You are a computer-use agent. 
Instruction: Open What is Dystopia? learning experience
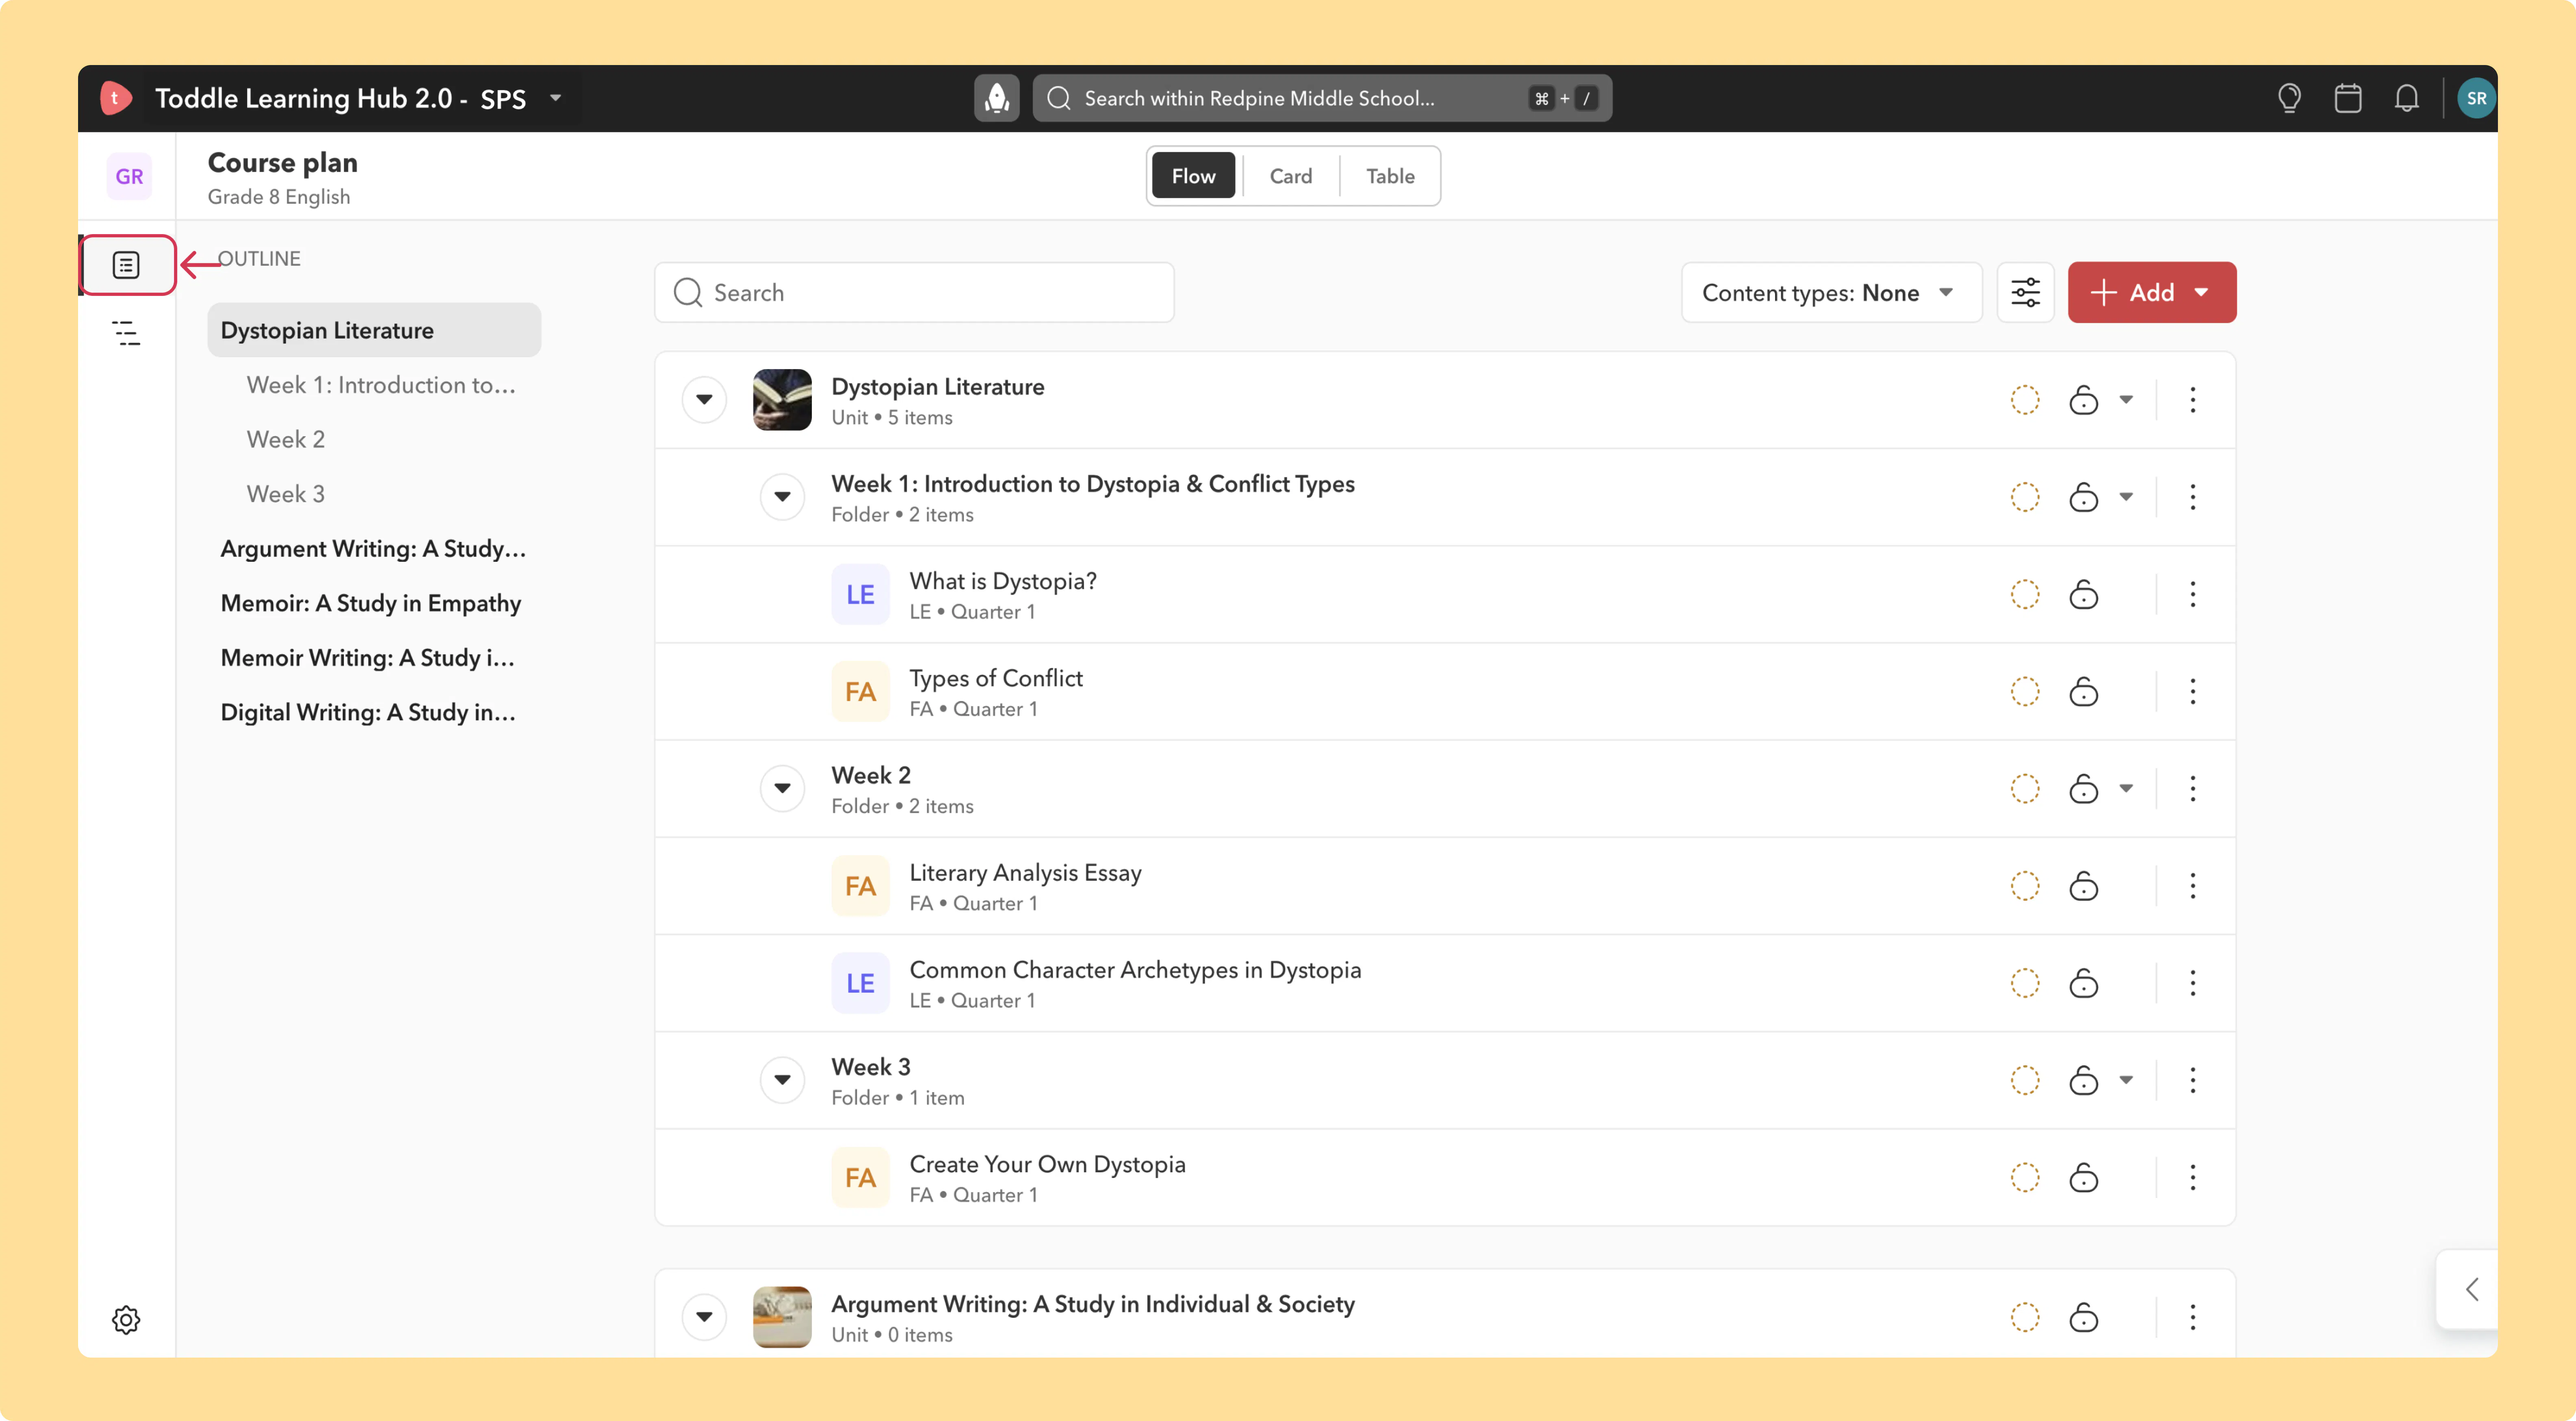(1002, 581)
